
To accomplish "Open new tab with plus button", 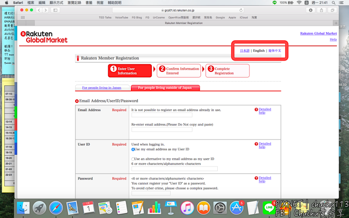I will (x=335, y=23).
